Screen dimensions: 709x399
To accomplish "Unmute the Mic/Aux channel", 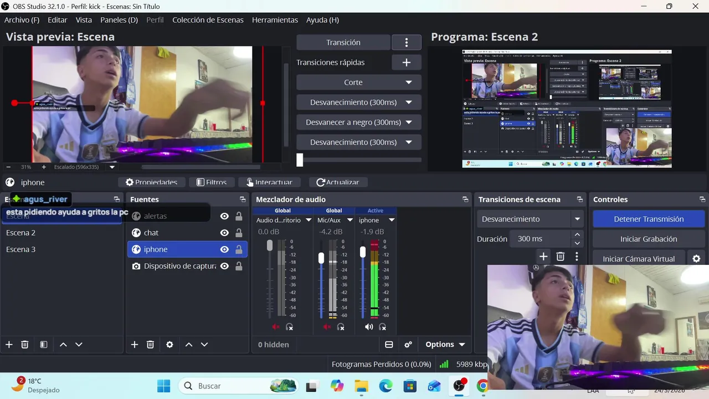I will [327, 327].
